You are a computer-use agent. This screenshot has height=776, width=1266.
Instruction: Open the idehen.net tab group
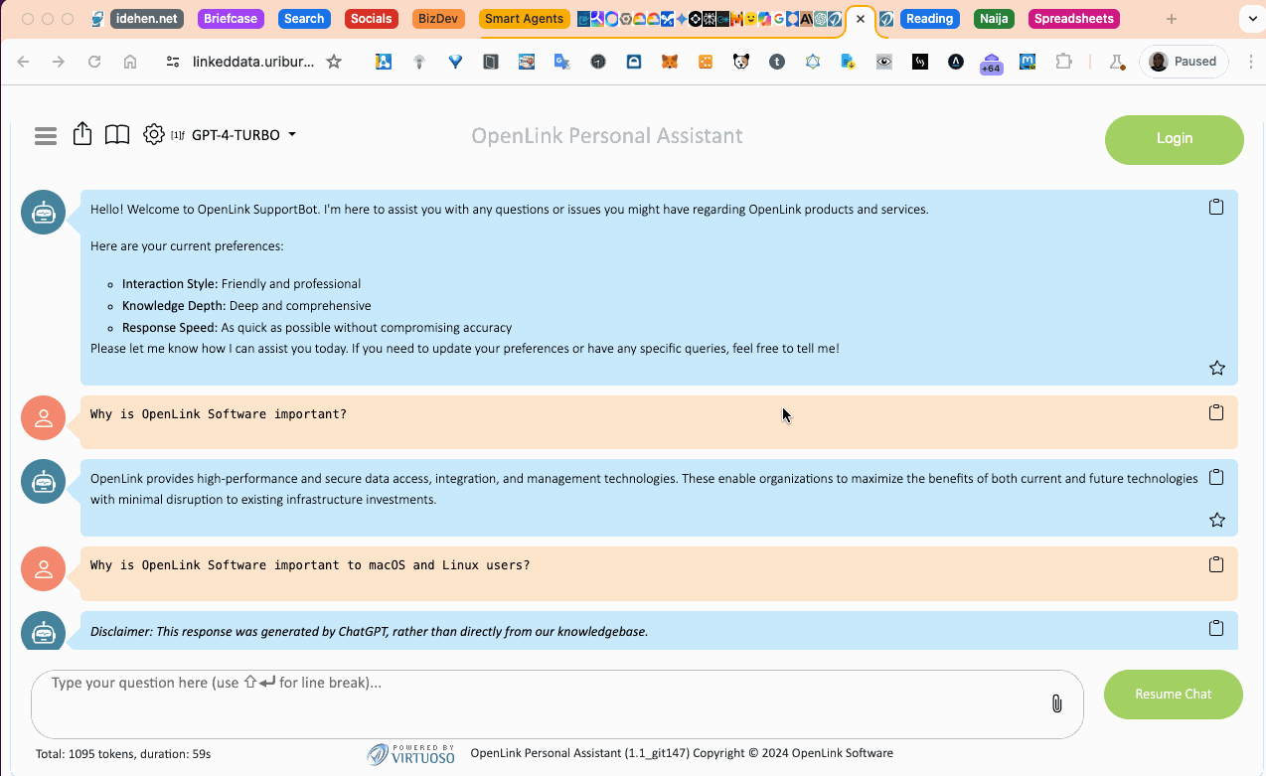pyautogui.click(x=146, y=19)
